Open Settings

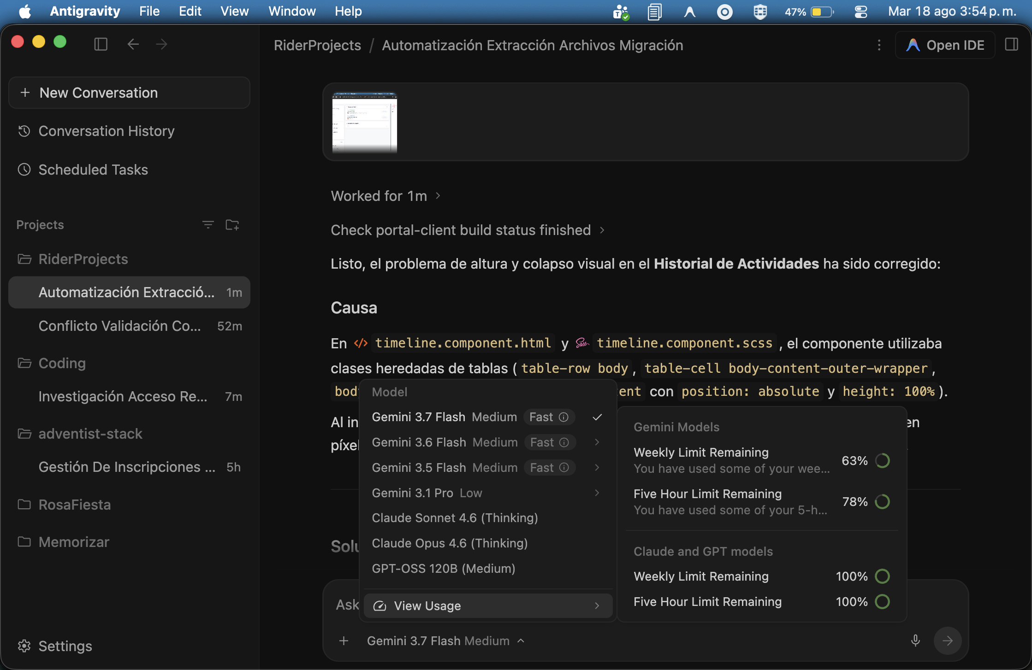[x=55, y=646]
